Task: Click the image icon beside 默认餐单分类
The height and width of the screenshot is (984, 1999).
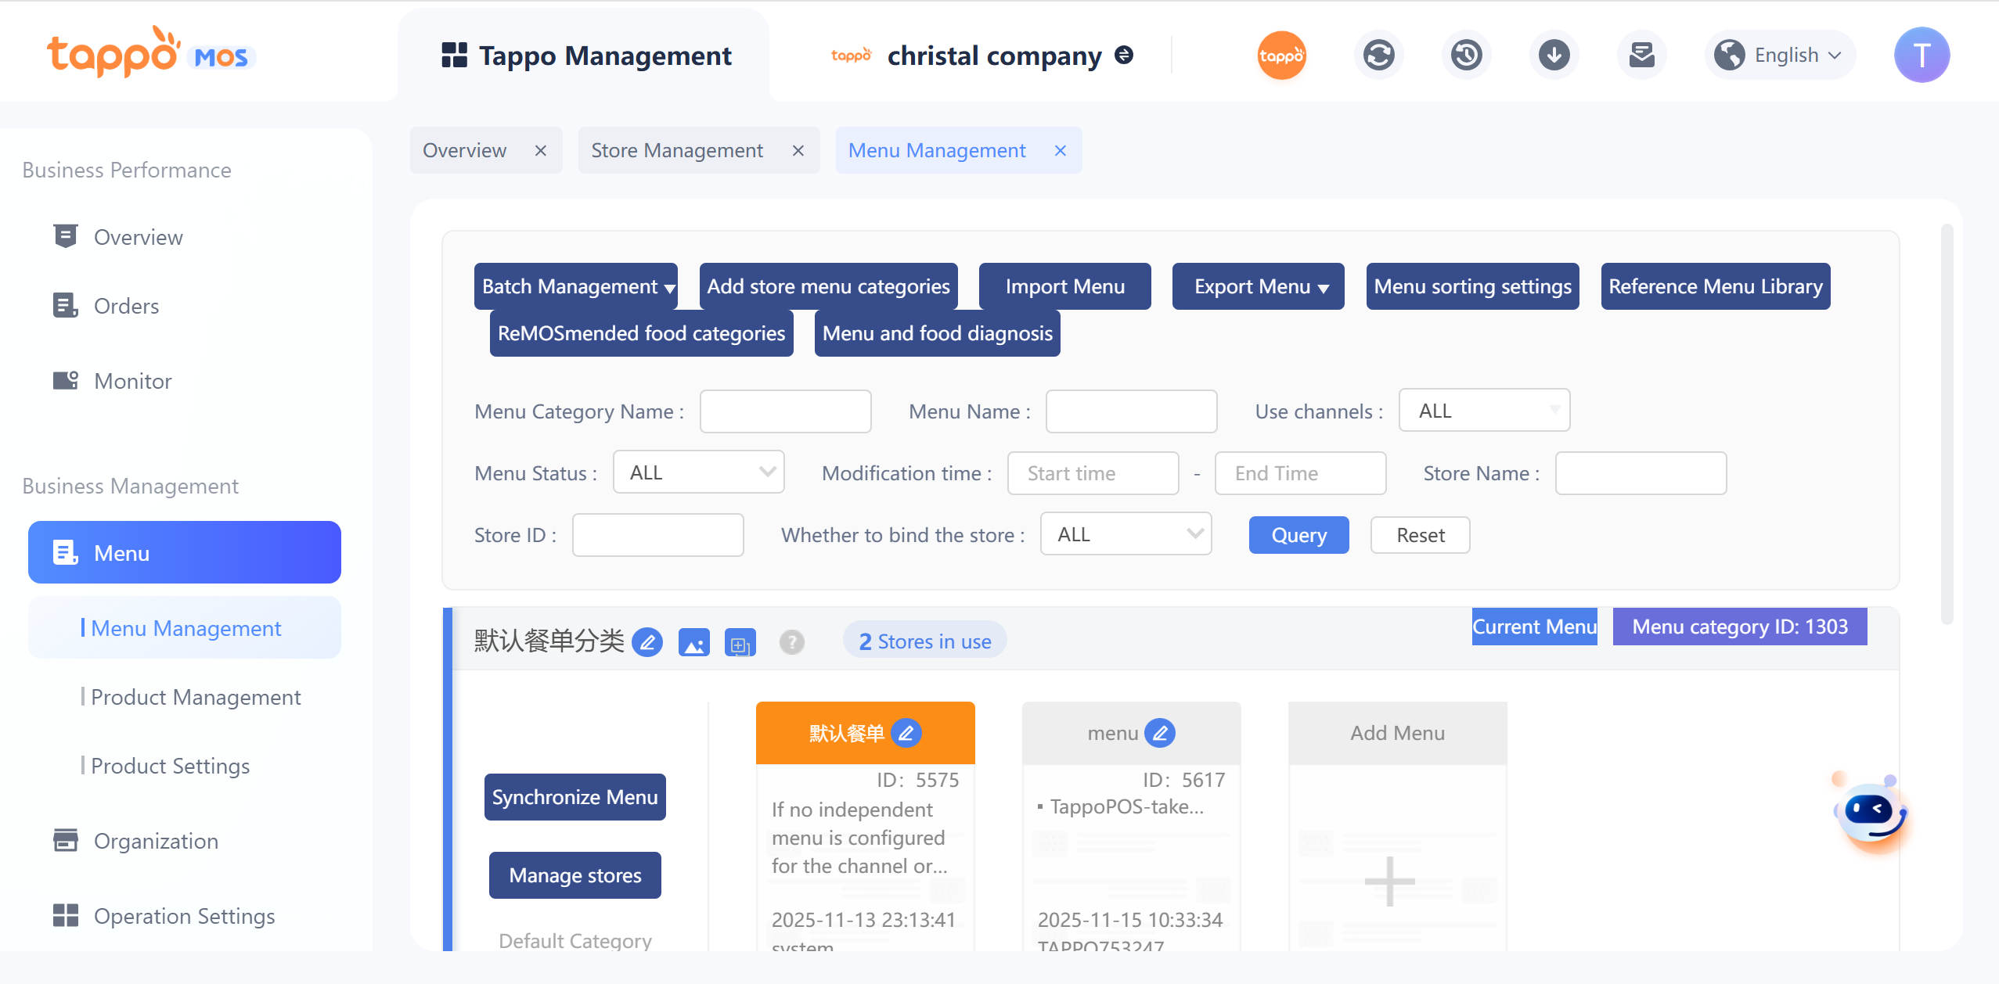Action: [x=693, y=642]
